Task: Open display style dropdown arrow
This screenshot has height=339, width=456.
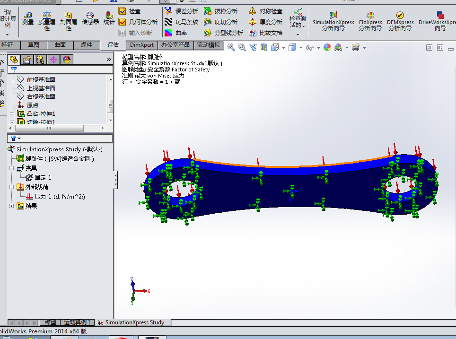Action: (301, 48)
